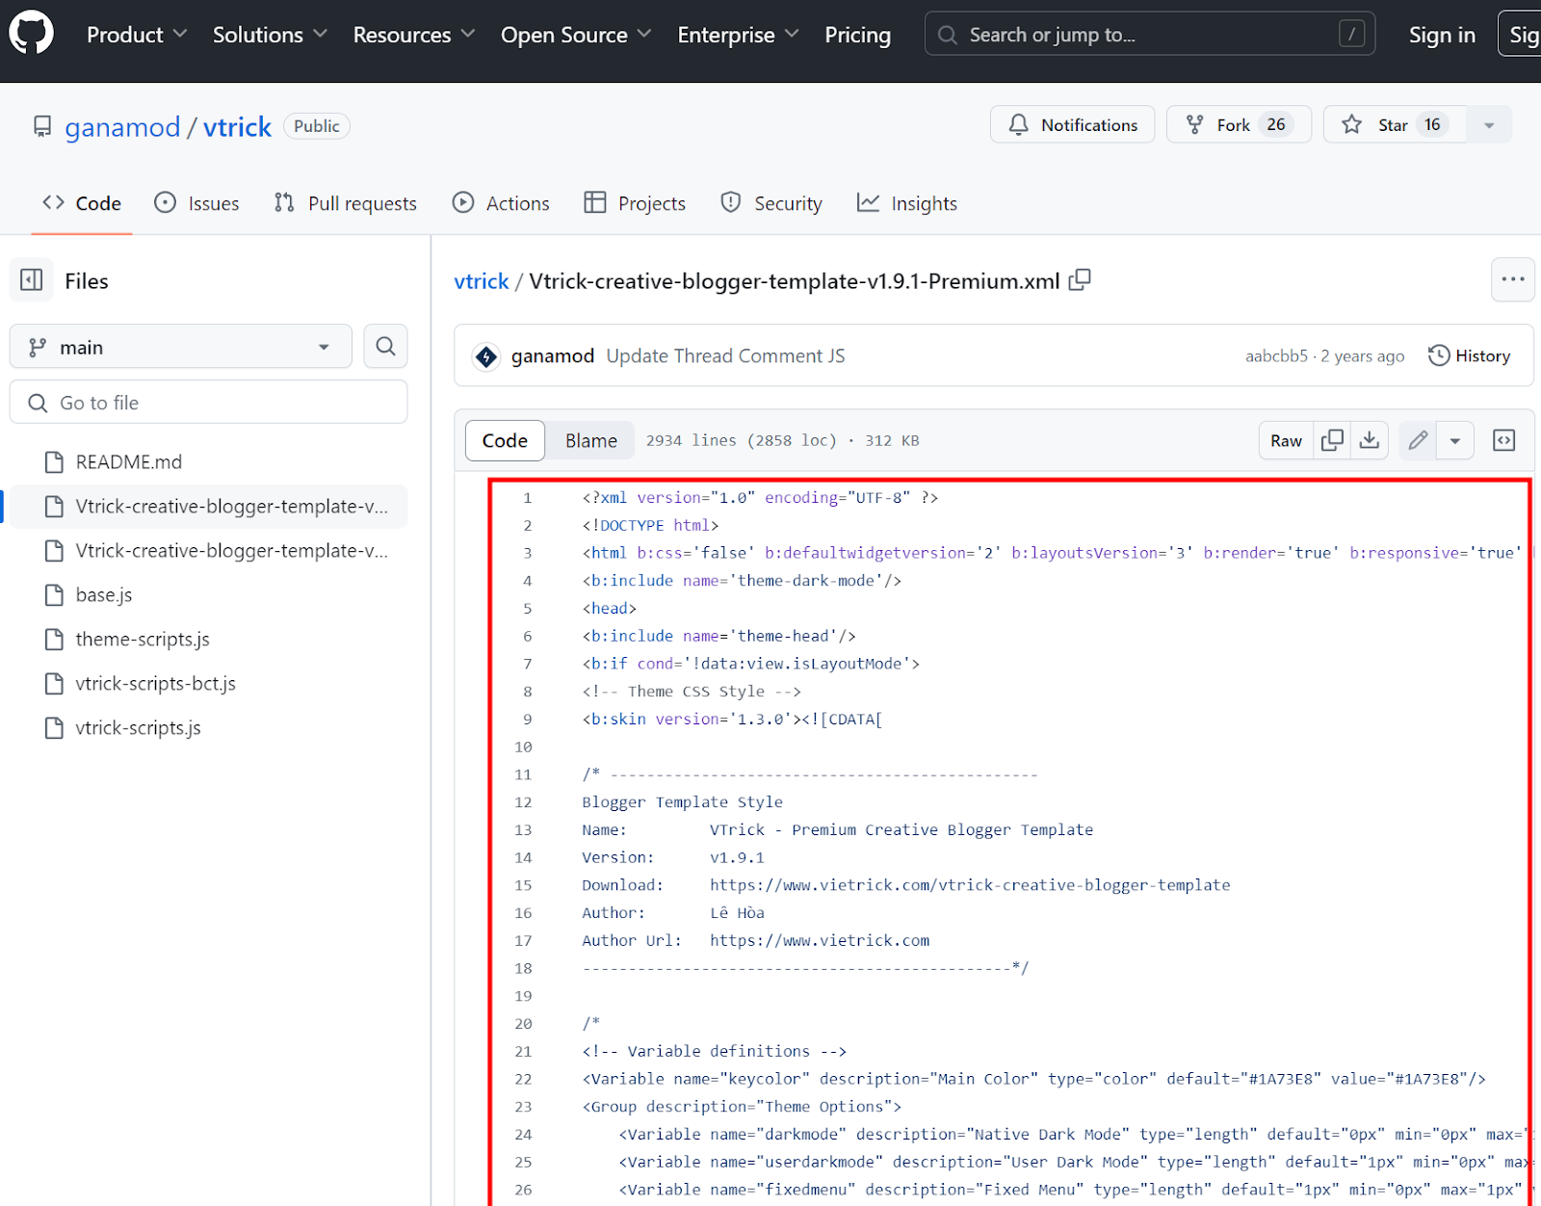This screenshot has width=1541, height=1206.
Task: Expand the edit options dropdown arrow
Action: [x=1455, y=440]
